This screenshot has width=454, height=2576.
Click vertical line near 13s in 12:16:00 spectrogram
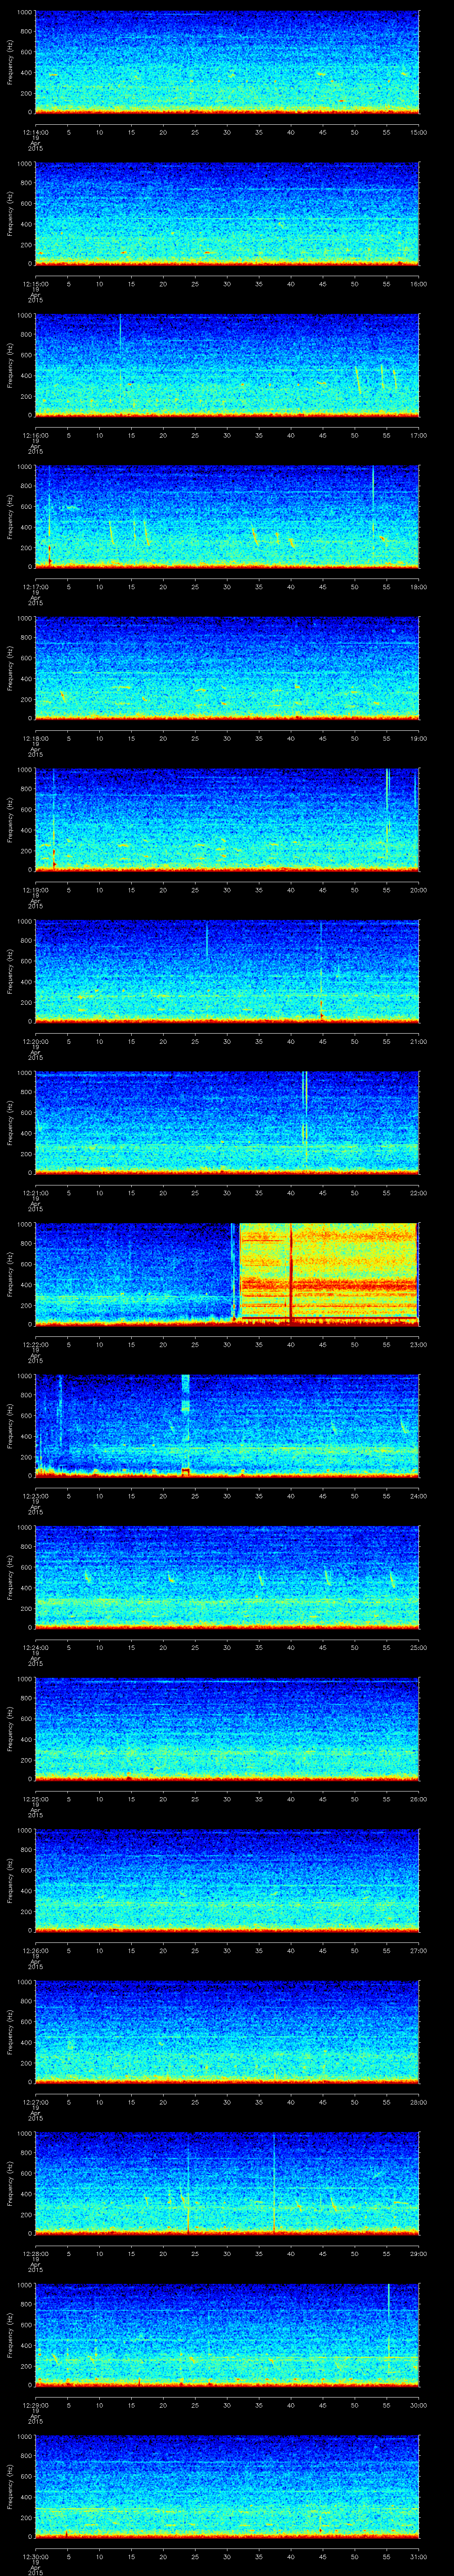pos(121,332)
